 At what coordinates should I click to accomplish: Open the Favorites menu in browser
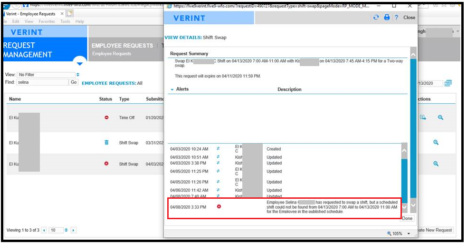[47, 21]
